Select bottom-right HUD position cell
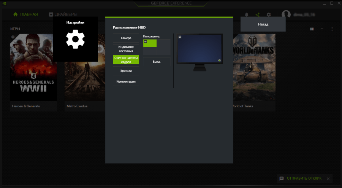Image resolution: width=342 pixels, height=188 pixels. click(x=164, y=51)
